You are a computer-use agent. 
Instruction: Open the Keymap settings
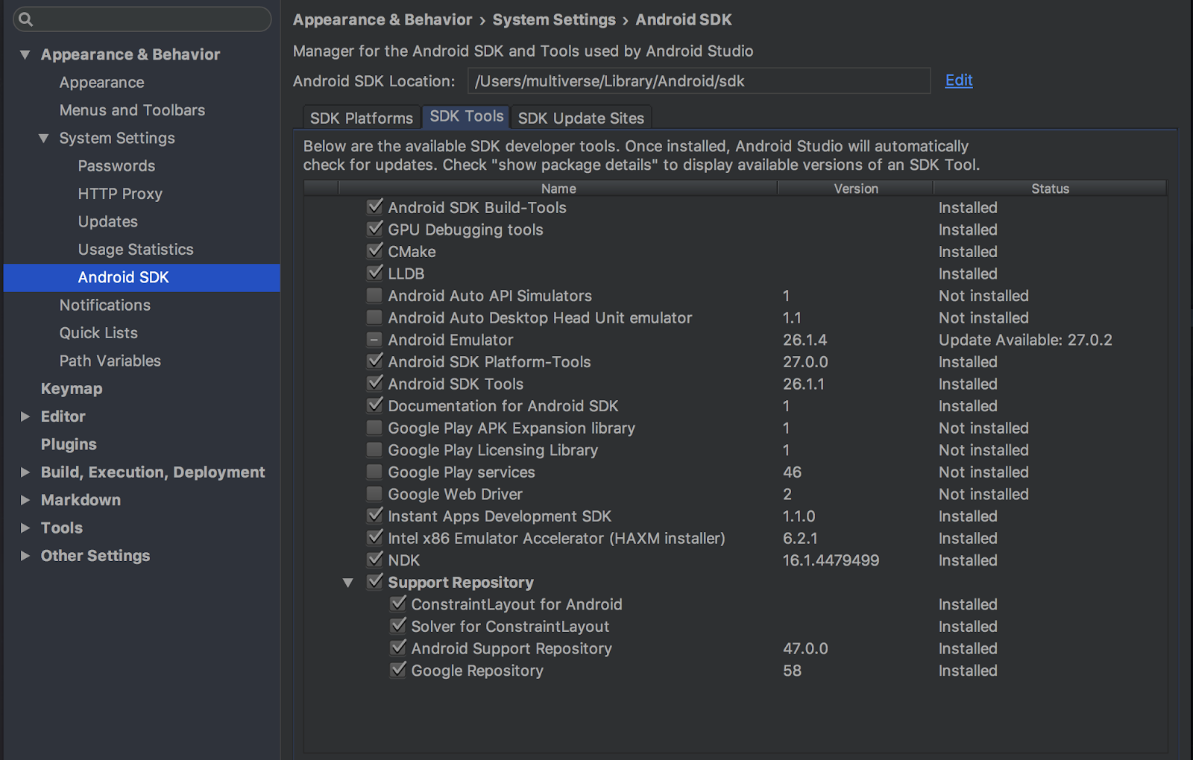(72, 389)
